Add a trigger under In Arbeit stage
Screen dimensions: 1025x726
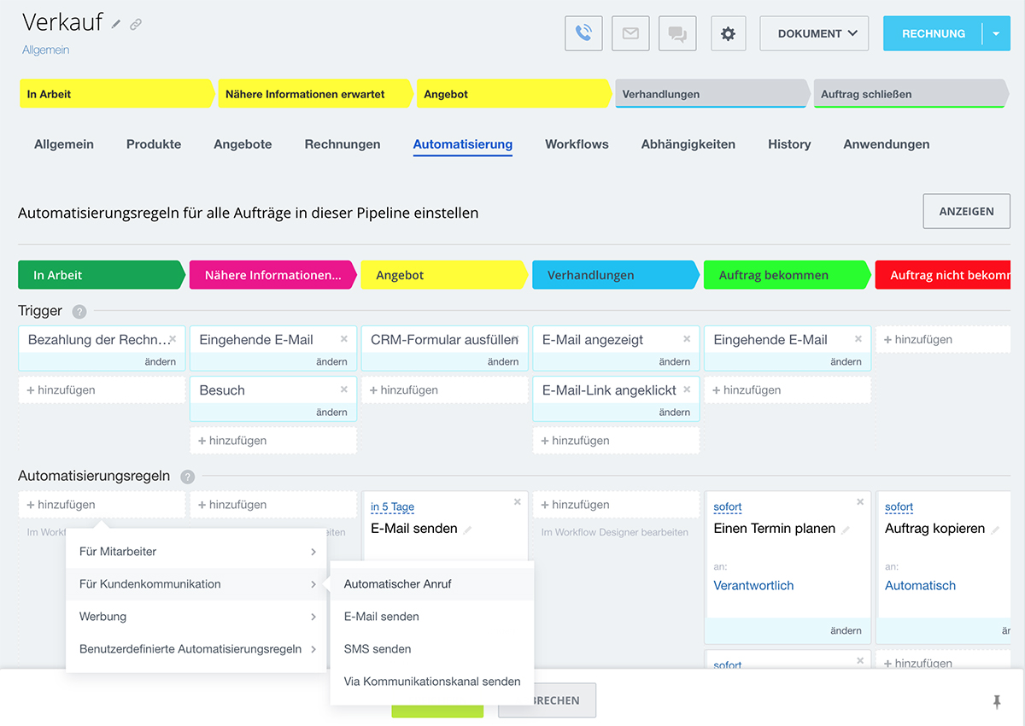pyautogui.click(x=102, y=390)
